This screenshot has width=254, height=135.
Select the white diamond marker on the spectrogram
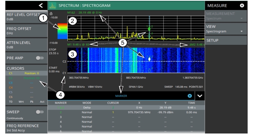tap(149, 59)
